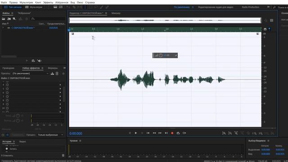Switch to the Проводник tab
Screen dimensions: 288x162
pyautogui.click(x=8, y=68)
